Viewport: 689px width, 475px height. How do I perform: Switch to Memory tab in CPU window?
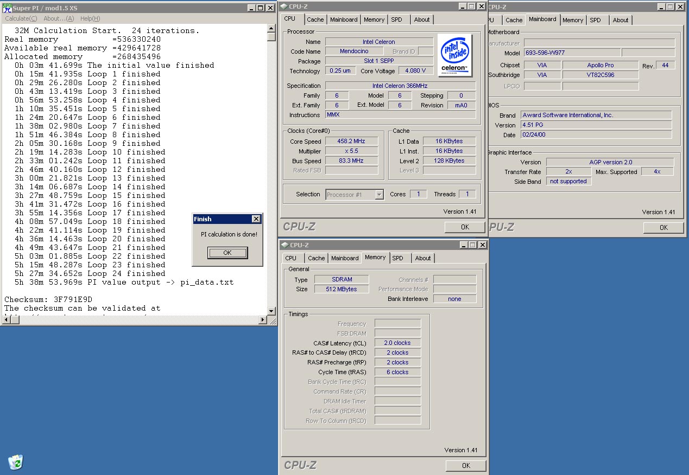(374, 20)
